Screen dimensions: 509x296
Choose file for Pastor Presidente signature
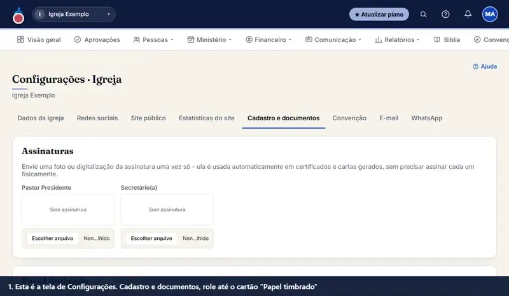pos(53,238)
